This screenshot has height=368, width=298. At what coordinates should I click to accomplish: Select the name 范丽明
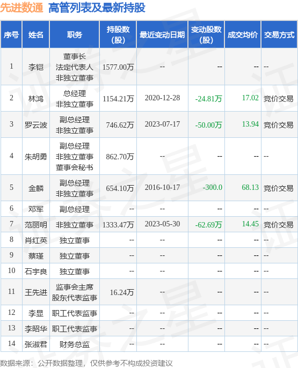(x=36, y=225)
